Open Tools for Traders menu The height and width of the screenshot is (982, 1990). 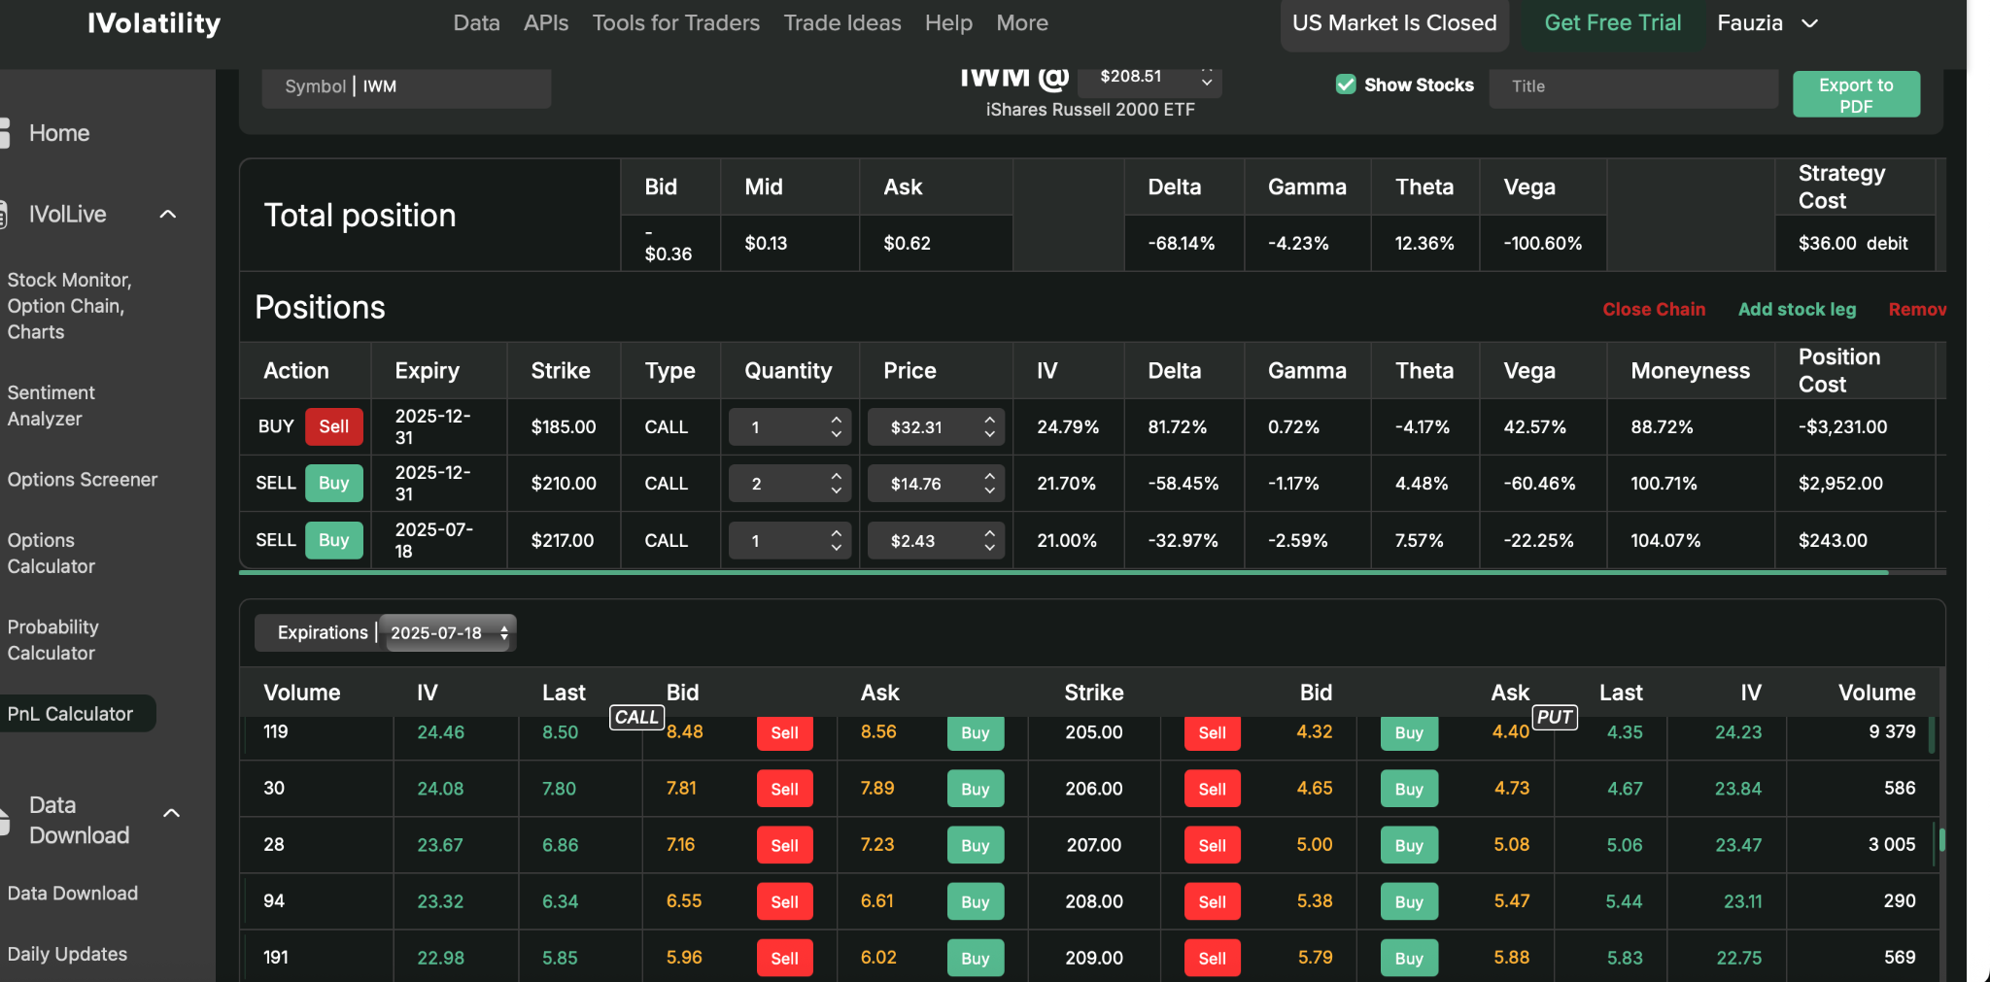click(x=676, y=23)
